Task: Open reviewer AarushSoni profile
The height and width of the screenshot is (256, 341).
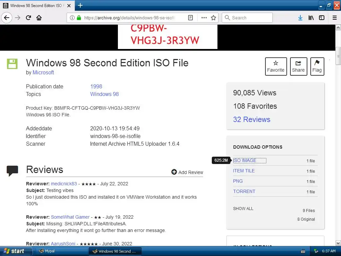Action: [x=63, y=244]
